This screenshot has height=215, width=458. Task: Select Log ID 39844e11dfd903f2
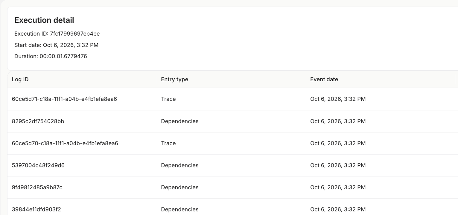click(x=37, y=209)
